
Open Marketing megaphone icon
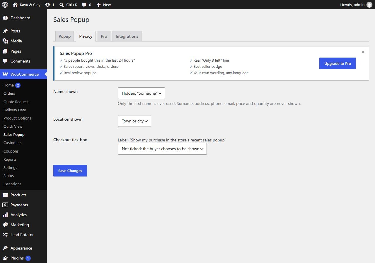point(5,225)
